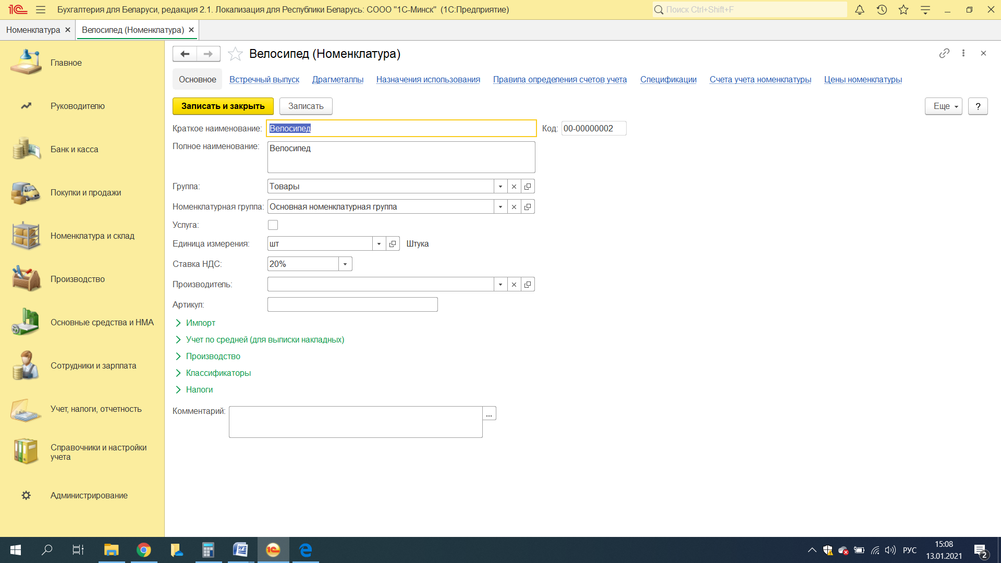The image size is (1001, 563).
Task: Open history clock icon
Action: pos(882,9)
